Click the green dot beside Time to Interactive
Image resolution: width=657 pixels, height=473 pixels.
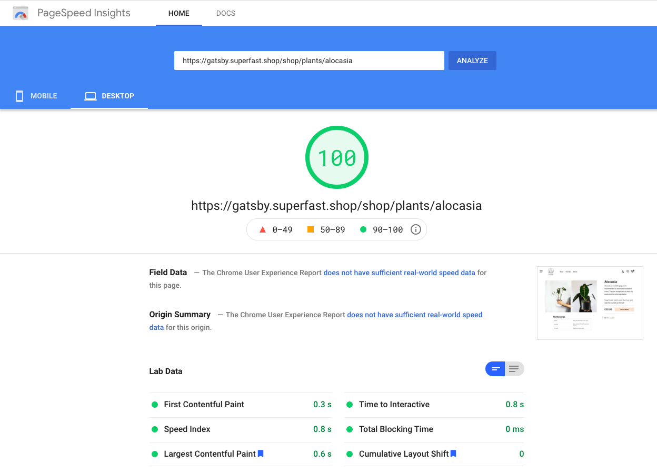350,405
